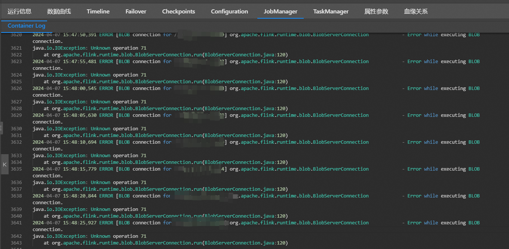Click line number 3622 in the log gutter
The width and height of the screenshot is (509, 249).
click(16, 55)
